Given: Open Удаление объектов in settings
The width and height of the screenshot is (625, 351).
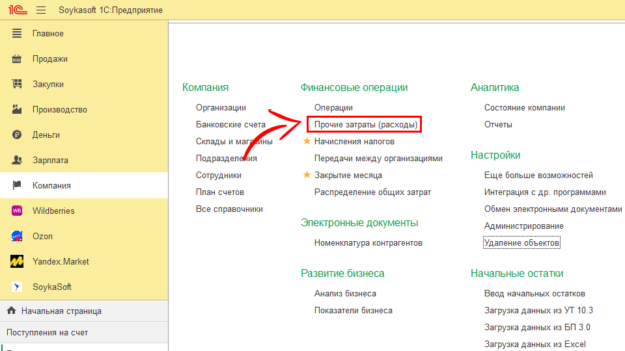Looking at the screenshot, I should point(521,243).
